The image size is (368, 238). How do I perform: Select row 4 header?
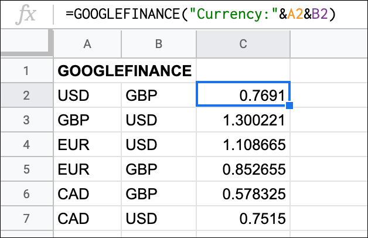tap(26, 144)
